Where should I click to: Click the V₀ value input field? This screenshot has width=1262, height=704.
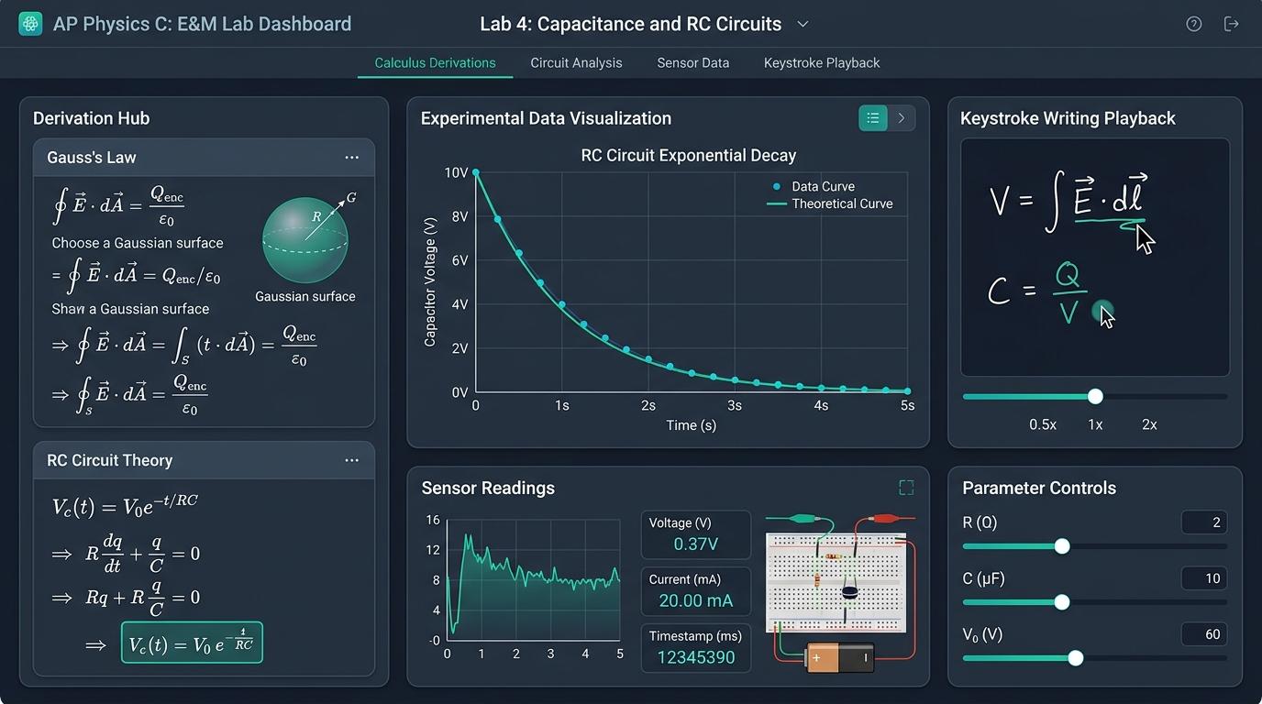click(x=1204, y=634)
